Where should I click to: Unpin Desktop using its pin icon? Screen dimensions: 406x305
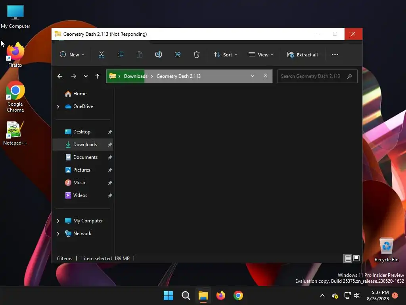(110, 132)
